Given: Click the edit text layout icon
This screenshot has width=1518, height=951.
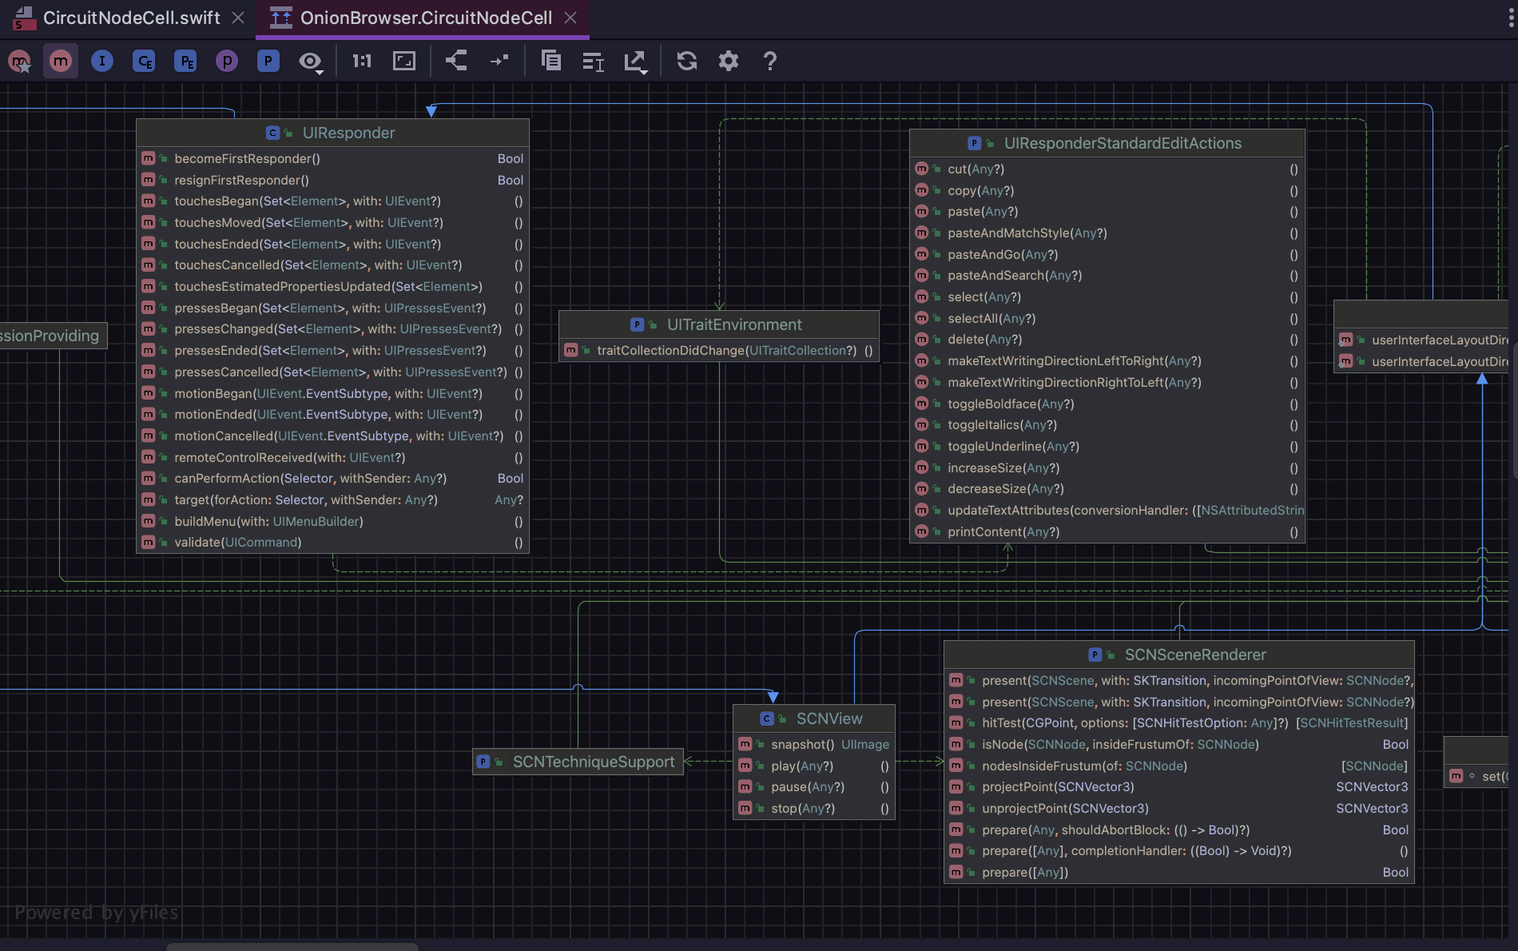Looking at the screenshot, I should pos(593,61).
